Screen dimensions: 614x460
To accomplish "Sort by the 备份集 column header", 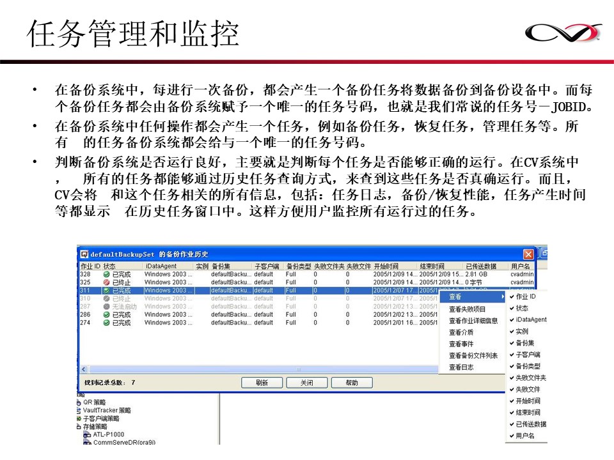I will (x=232, y=266).
